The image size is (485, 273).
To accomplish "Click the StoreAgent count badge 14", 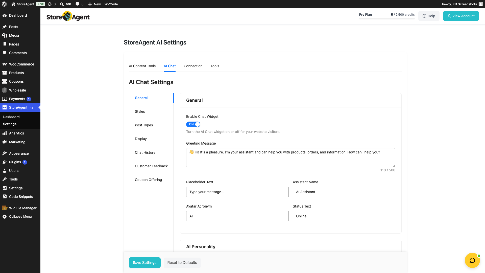I will pos(32,108).
